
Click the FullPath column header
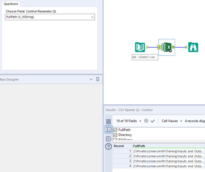pos(168,146)
